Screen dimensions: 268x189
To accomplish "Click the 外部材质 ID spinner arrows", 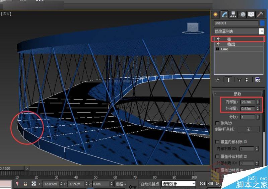I will pyautogui.click(x=257, y=163).
